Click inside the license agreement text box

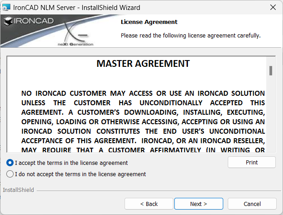137,104
